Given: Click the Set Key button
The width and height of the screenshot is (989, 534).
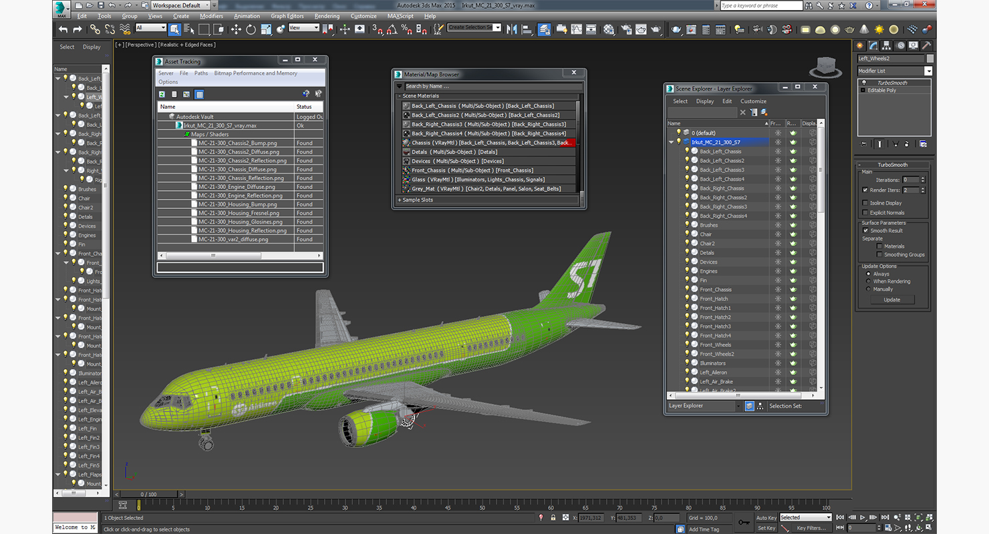Looking at the screenshot, I should point(766,528).
